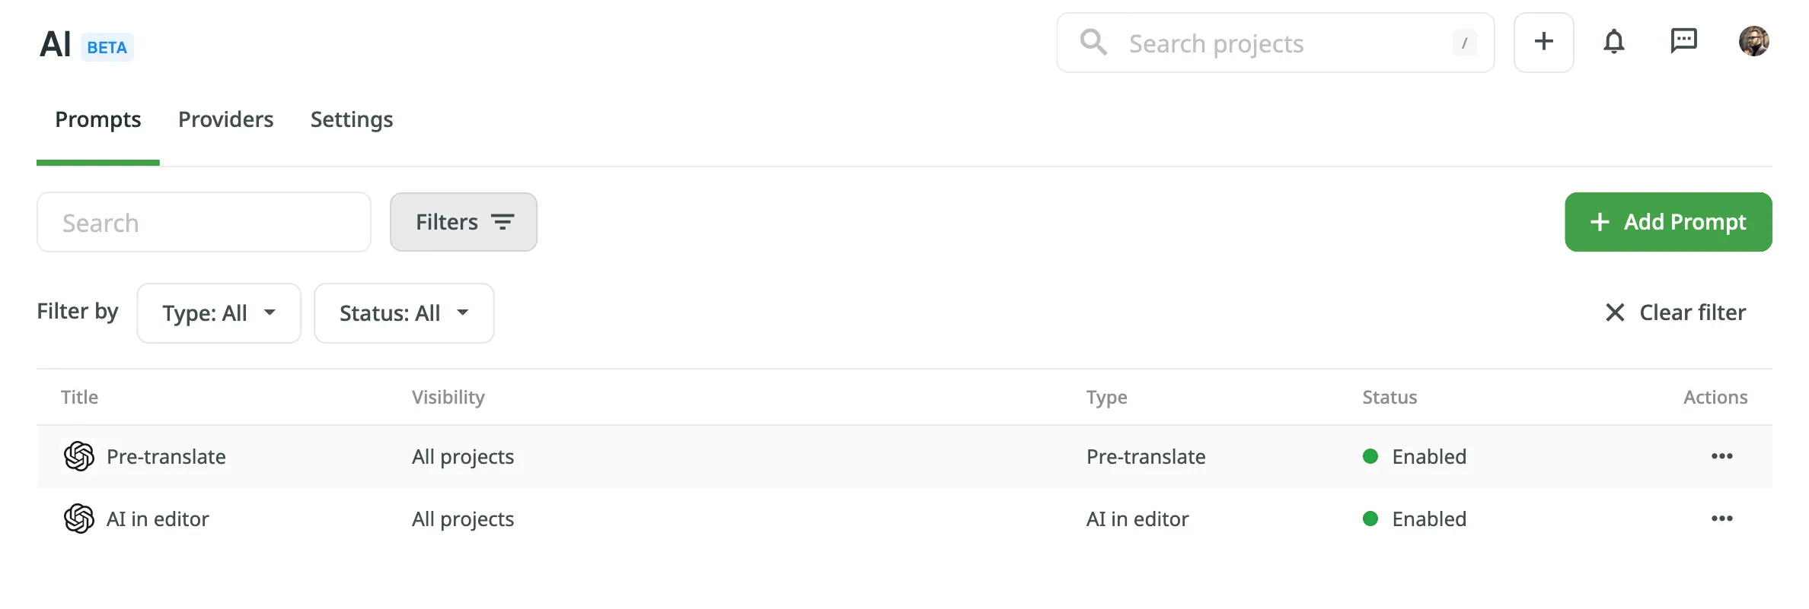The image size is (1809, 609).
Task: Open actions menu for AI in editor prompt
Action: pyautogui.click(x=1721, y=519)
